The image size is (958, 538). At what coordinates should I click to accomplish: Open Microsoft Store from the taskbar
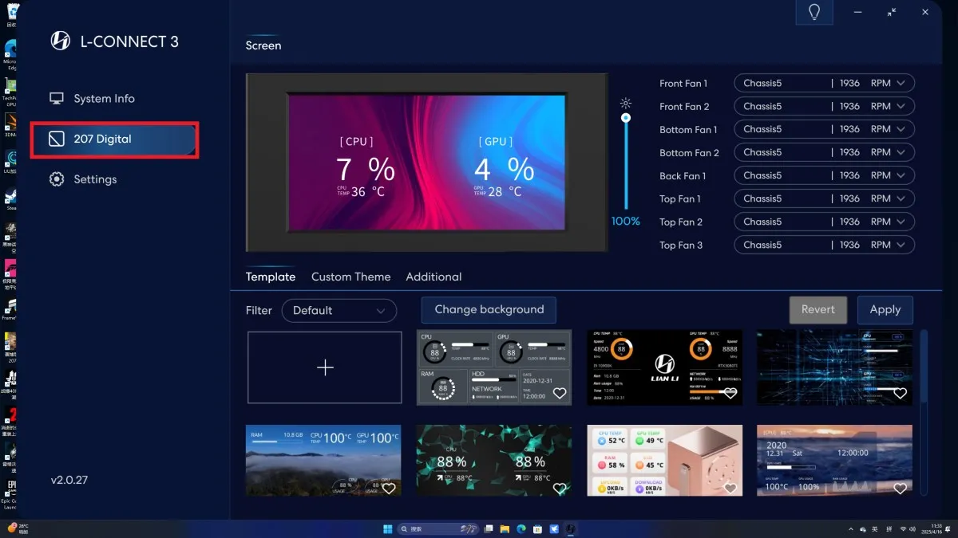pos(537,528)
